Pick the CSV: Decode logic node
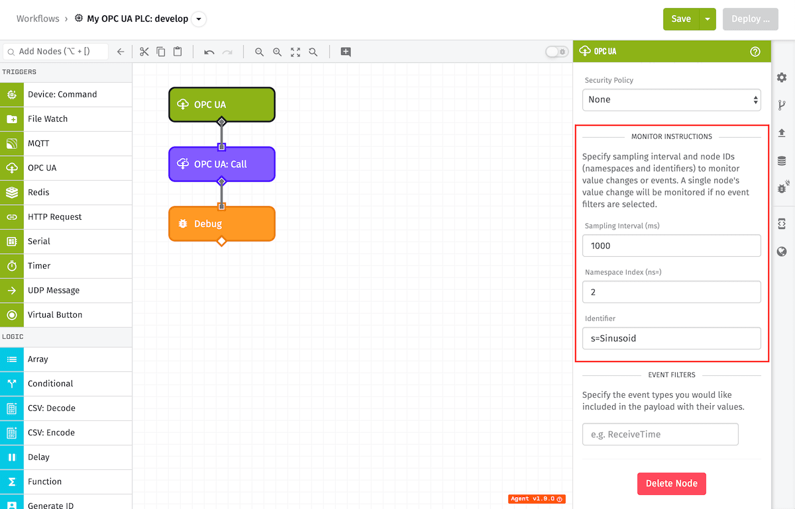 click(66, 408)
